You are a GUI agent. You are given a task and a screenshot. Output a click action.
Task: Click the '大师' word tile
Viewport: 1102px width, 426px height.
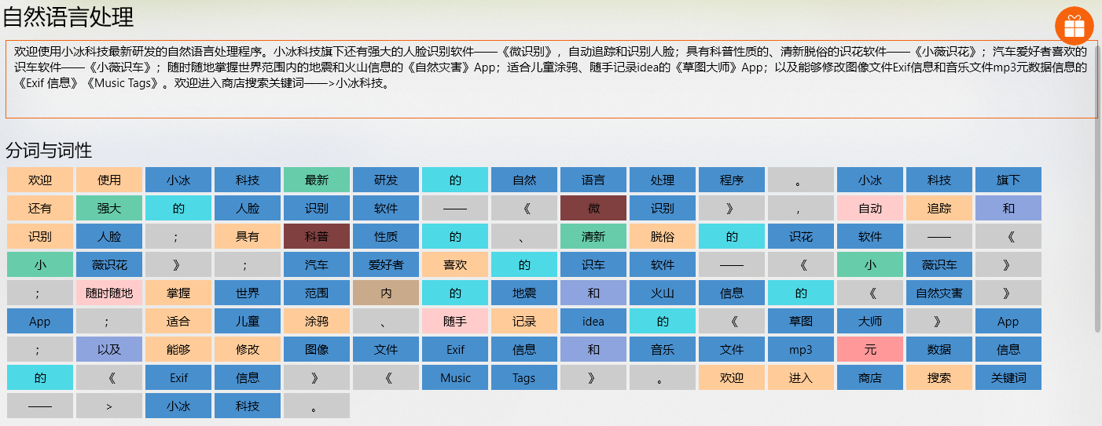pos(870,321)
